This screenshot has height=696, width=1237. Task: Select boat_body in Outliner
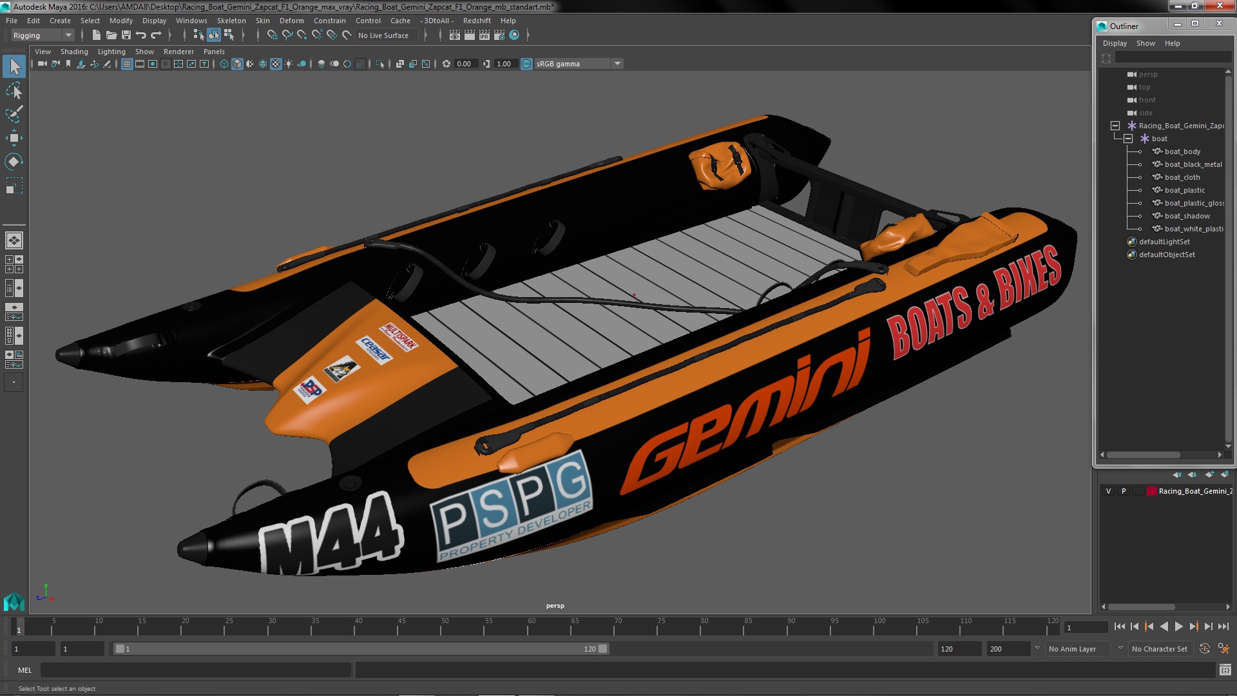tap(1182, 151)
